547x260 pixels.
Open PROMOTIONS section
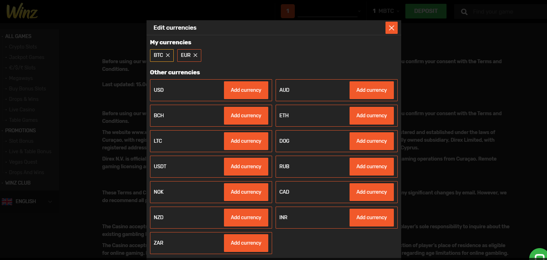pos(21,131)
